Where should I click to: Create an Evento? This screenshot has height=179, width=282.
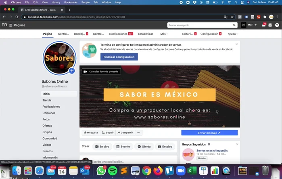click(123, 147)
